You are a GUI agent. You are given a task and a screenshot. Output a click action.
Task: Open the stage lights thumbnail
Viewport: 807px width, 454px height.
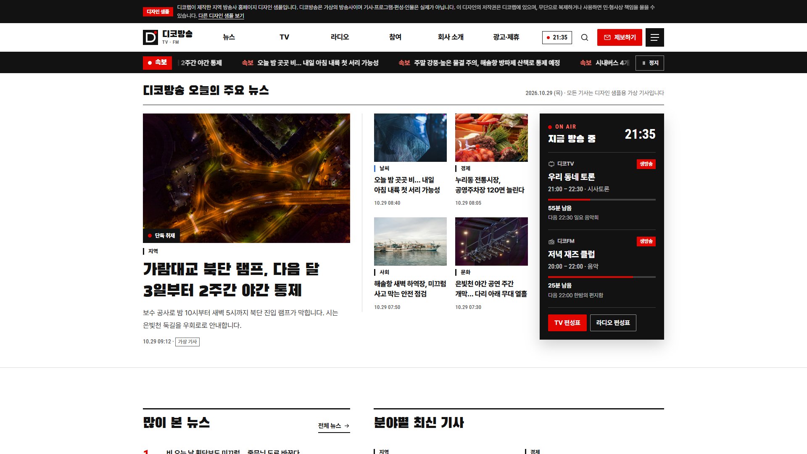pos(491,241)
